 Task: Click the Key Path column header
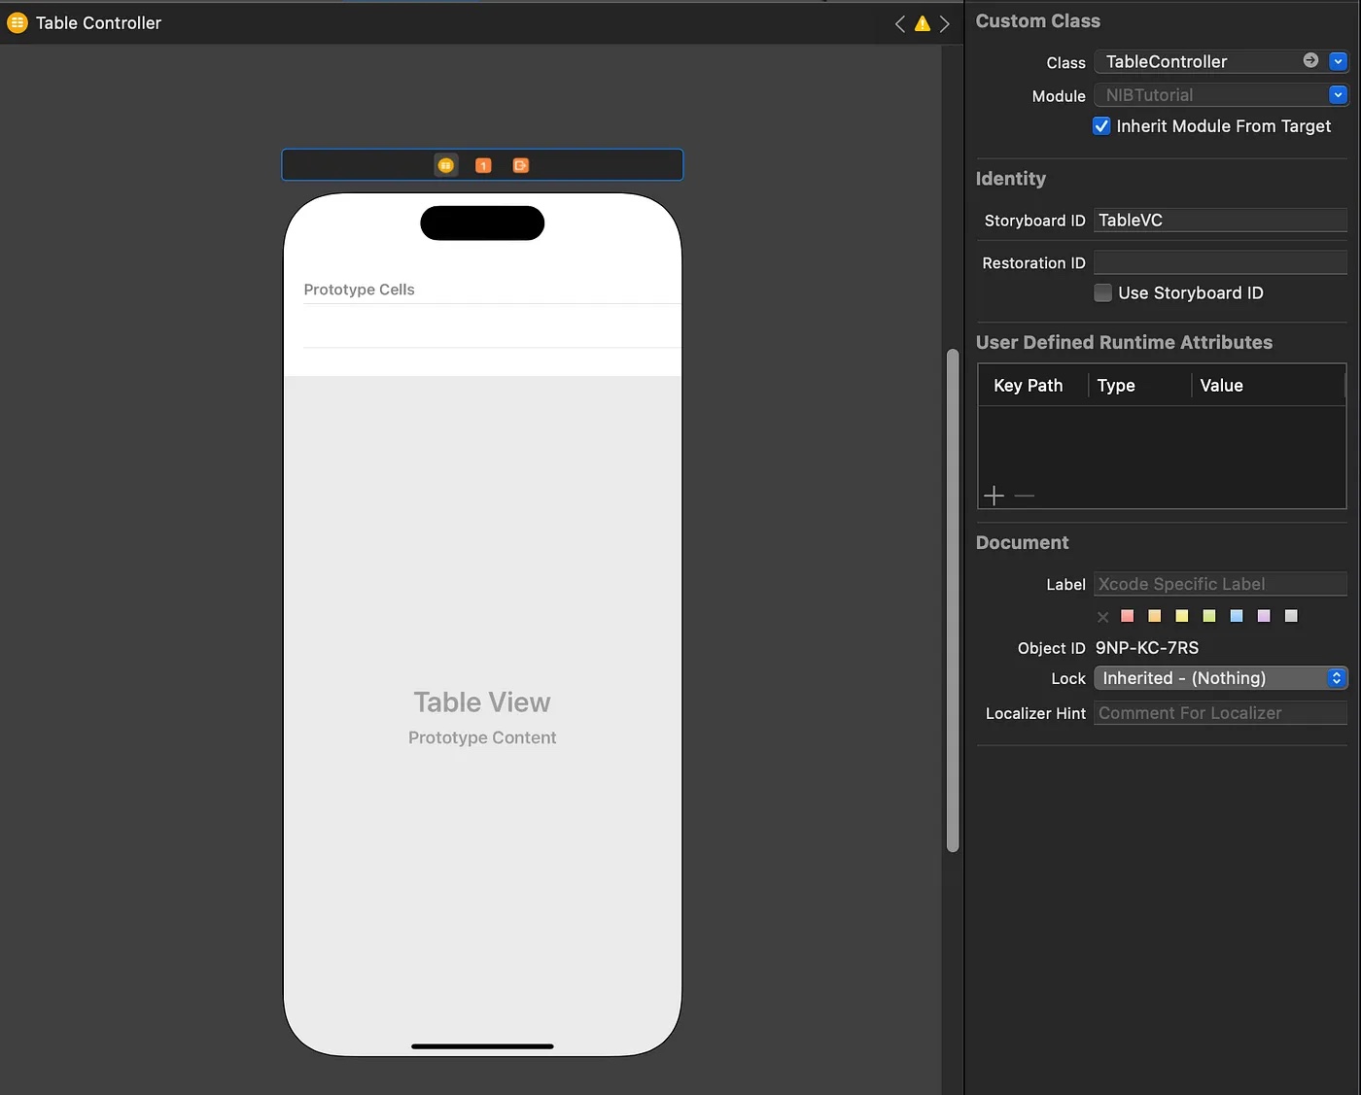[x=1029, y=386]
